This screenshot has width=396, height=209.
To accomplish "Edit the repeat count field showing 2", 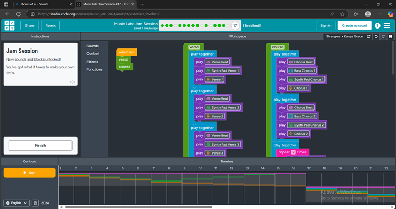I will 293,152.
